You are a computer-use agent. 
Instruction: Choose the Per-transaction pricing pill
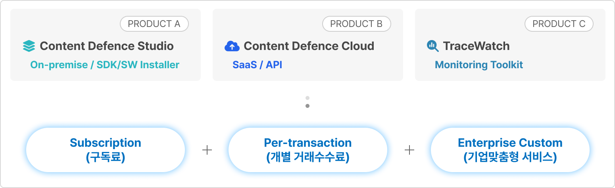(x=308, y=150)
